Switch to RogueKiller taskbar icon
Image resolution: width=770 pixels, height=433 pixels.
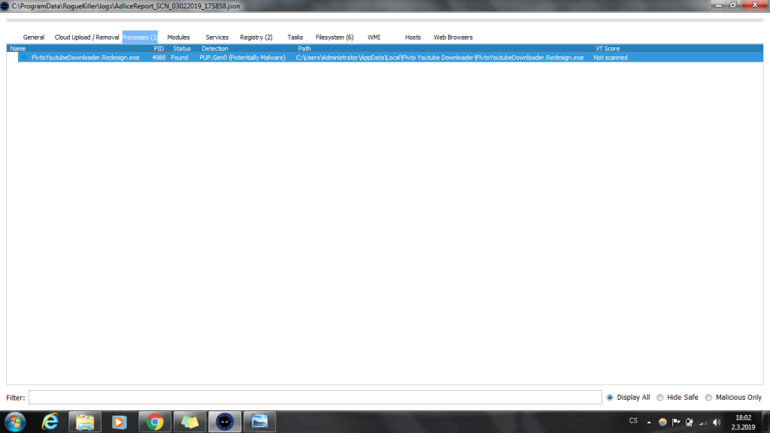(x=224, y=422)
